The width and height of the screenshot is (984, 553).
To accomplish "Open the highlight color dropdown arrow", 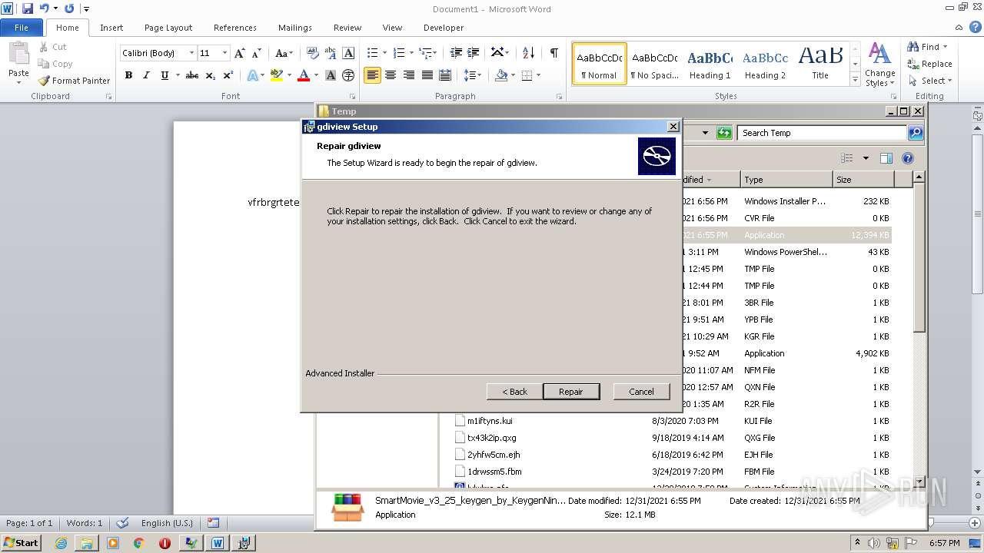I will point(289,75).
